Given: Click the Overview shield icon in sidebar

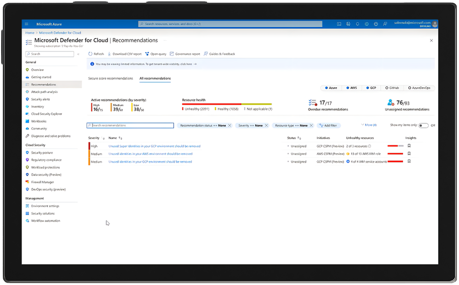Looking at the screenshot, I should (27, 70).
